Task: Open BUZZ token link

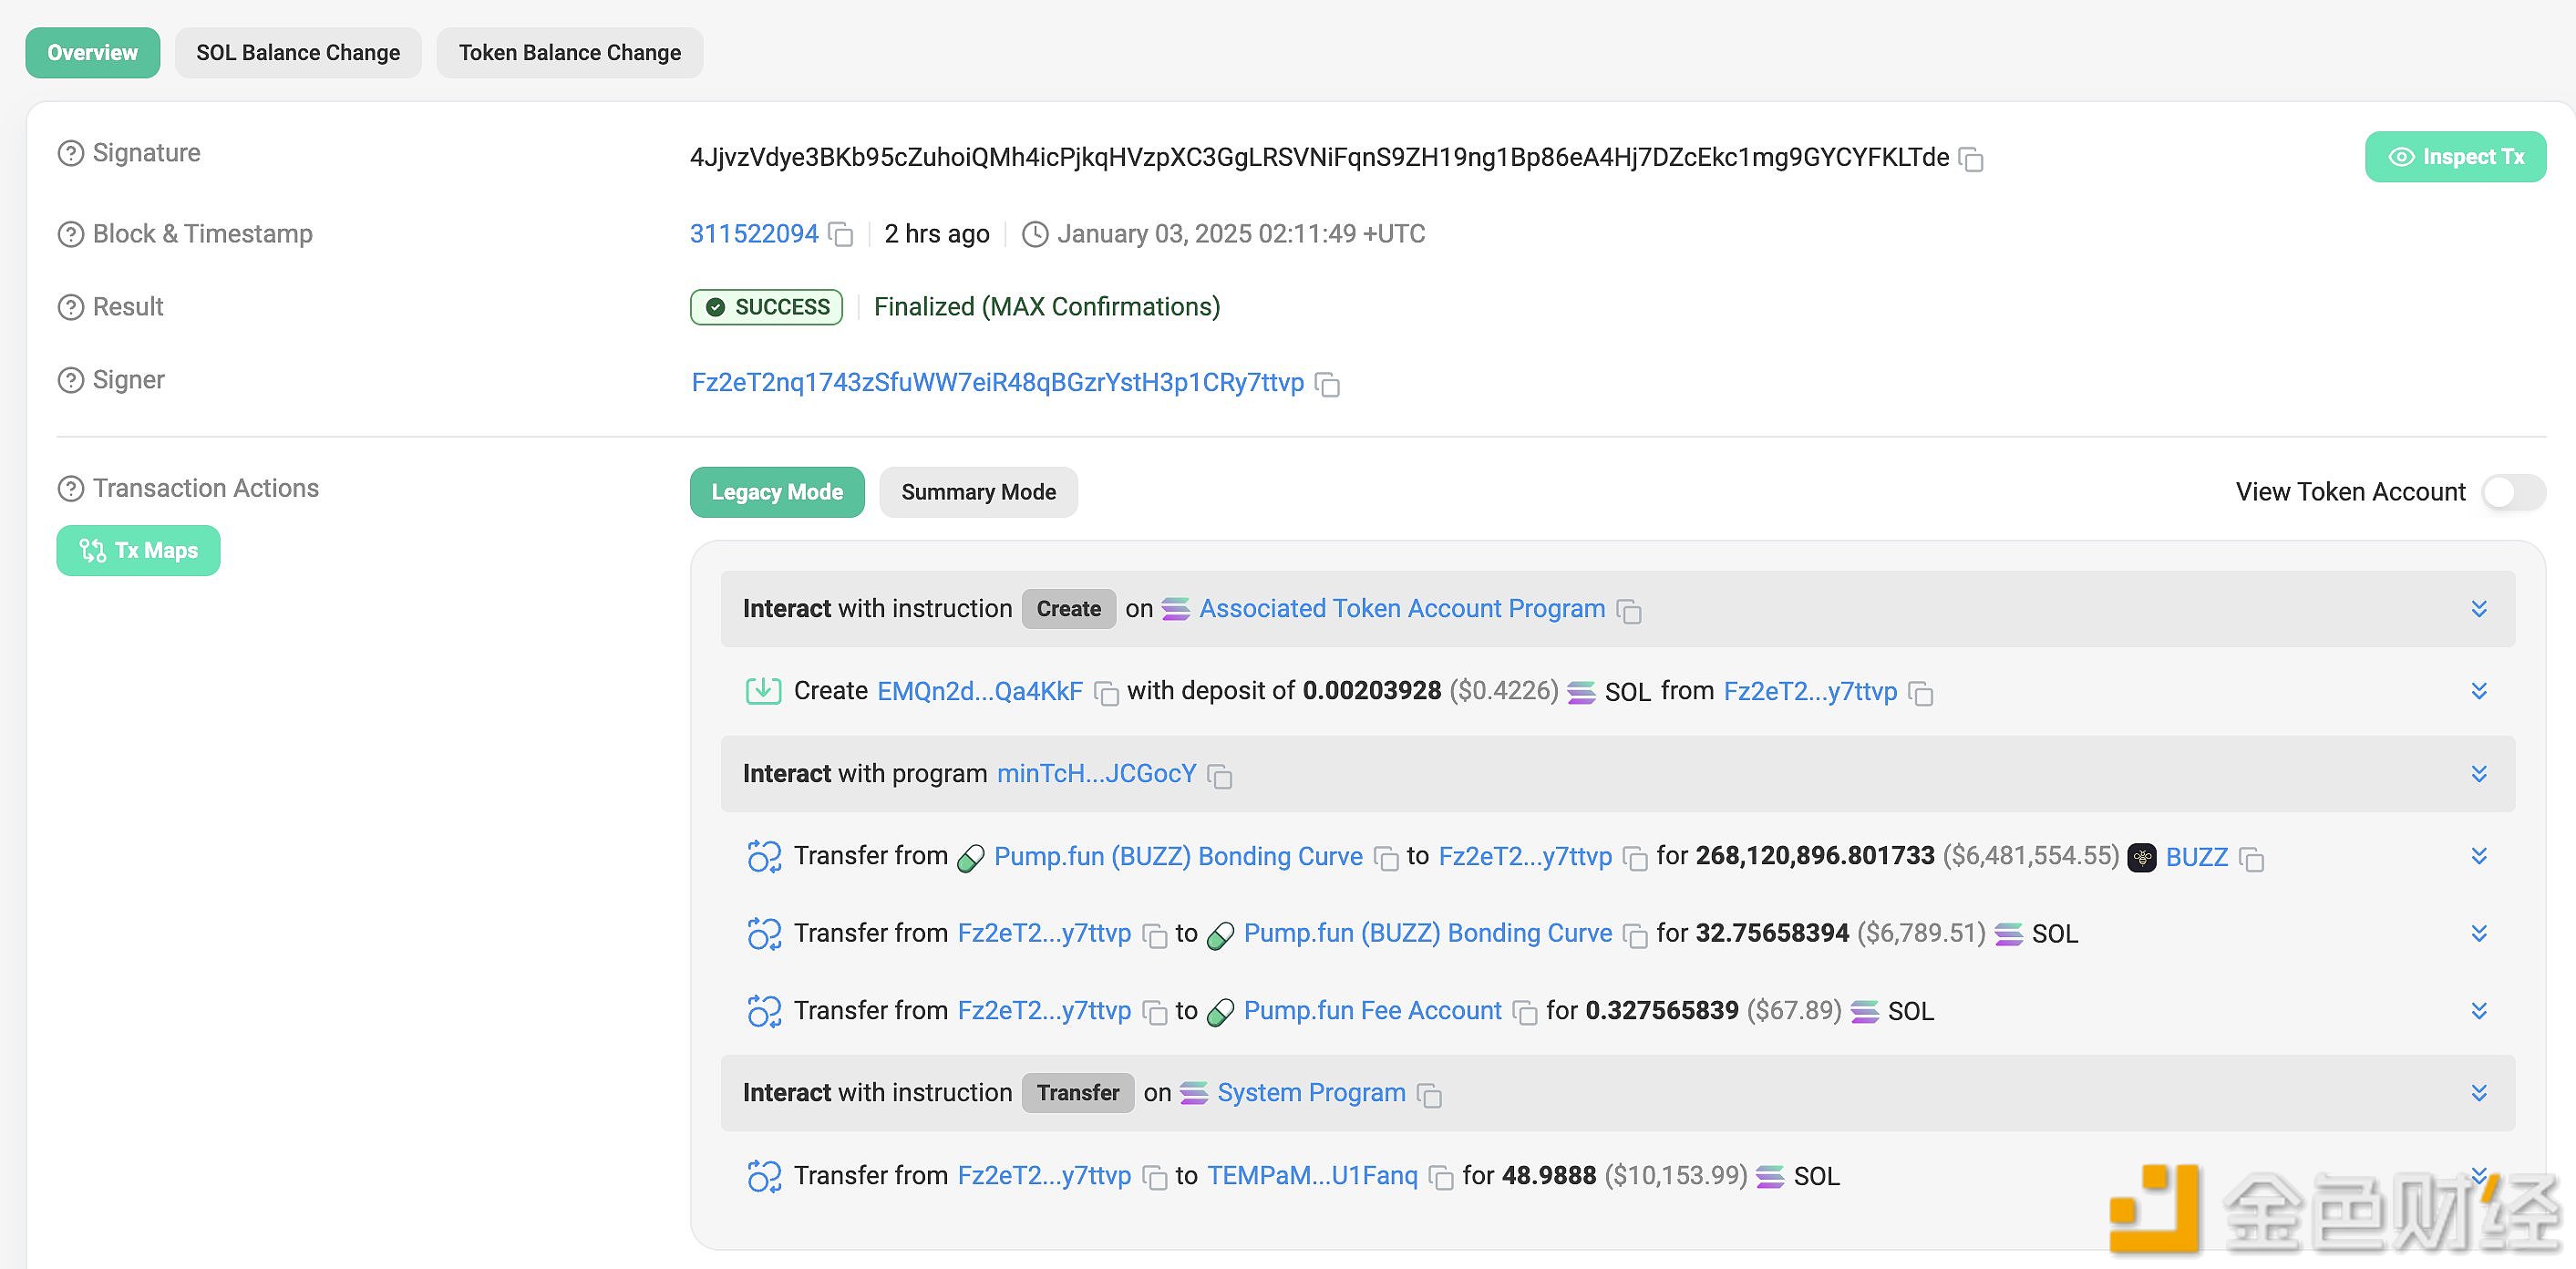Action: click(x=2197, y=857)
